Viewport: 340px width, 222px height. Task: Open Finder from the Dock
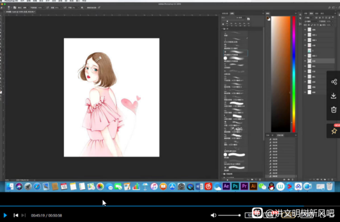(x=10, y=186)
